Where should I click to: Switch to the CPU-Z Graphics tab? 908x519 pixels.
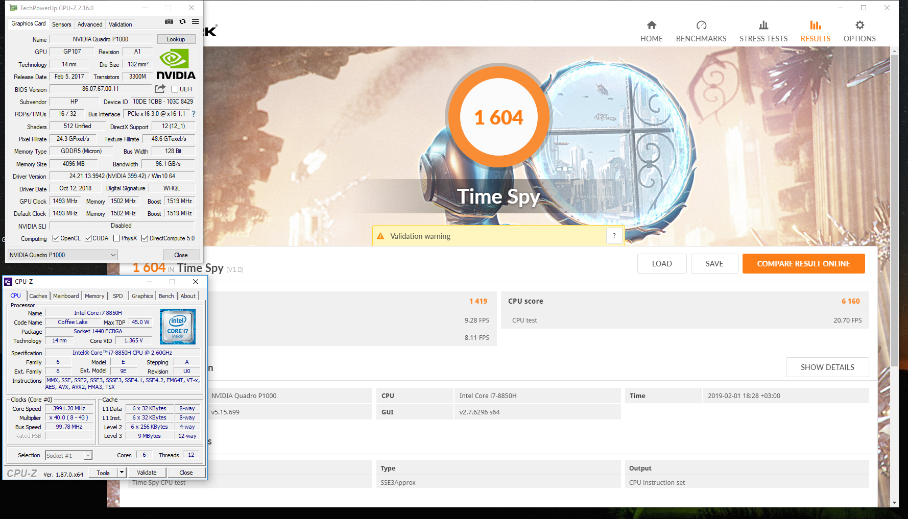[x=142, y=296]
